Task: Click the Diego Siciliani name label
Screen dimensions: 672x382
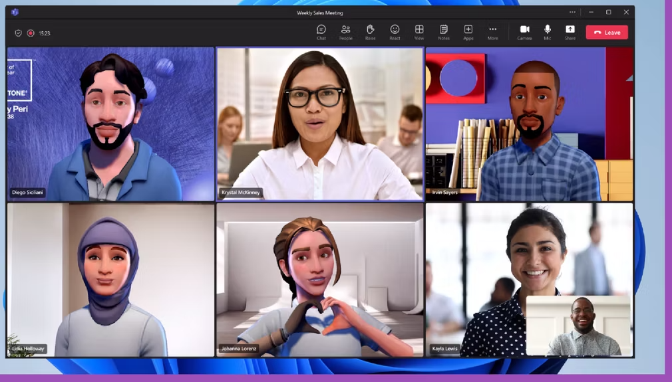Action: click(27, 193)
